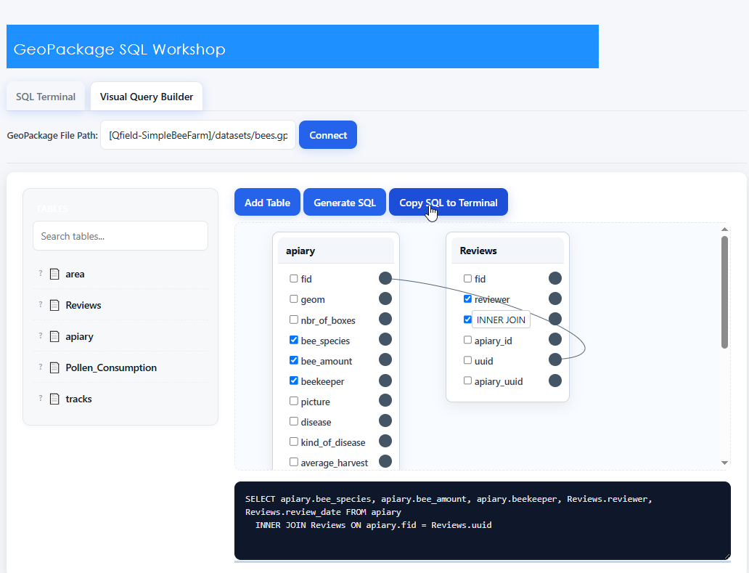Click the connector dot for beekeeper
The height and width of the screenshot is (573, 749).
pyautogui.click(x=385, y=381)
